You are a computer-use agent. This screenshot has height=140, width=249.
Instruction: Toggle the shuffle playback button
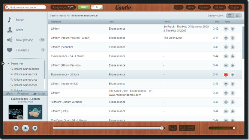tap(191, 128)
